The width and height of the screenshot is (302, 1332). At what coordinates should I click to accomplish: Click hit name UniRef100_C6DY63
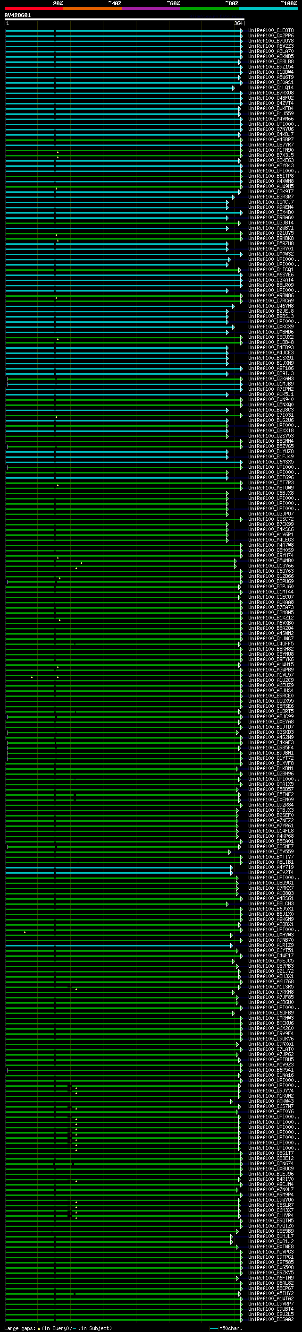[x=271, y=571]
